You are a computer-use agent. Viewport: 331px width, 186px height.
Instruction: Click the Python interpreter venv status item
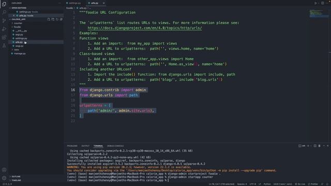tap(283, 184)
